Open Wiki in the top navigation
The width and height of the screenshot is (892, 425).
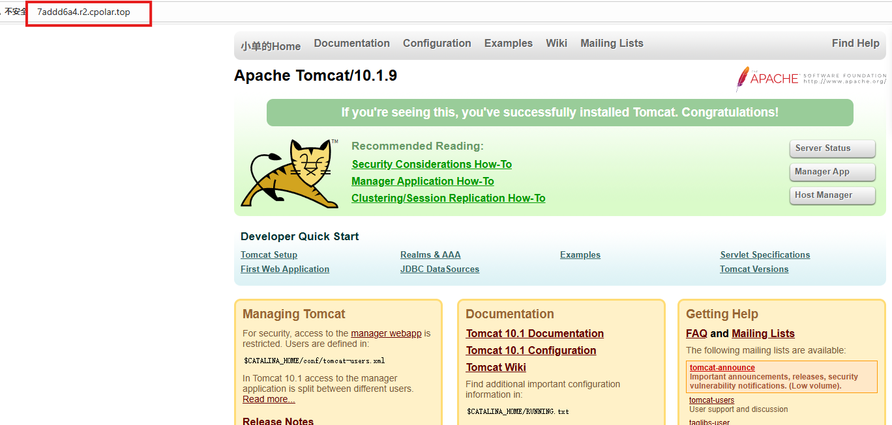[557, 44]
